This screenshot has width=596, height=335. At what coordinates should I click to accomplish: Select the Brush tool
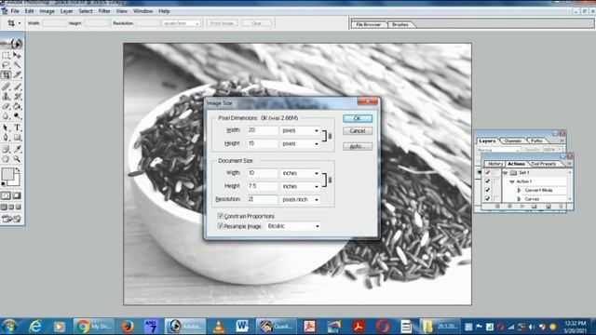[17, 87]
